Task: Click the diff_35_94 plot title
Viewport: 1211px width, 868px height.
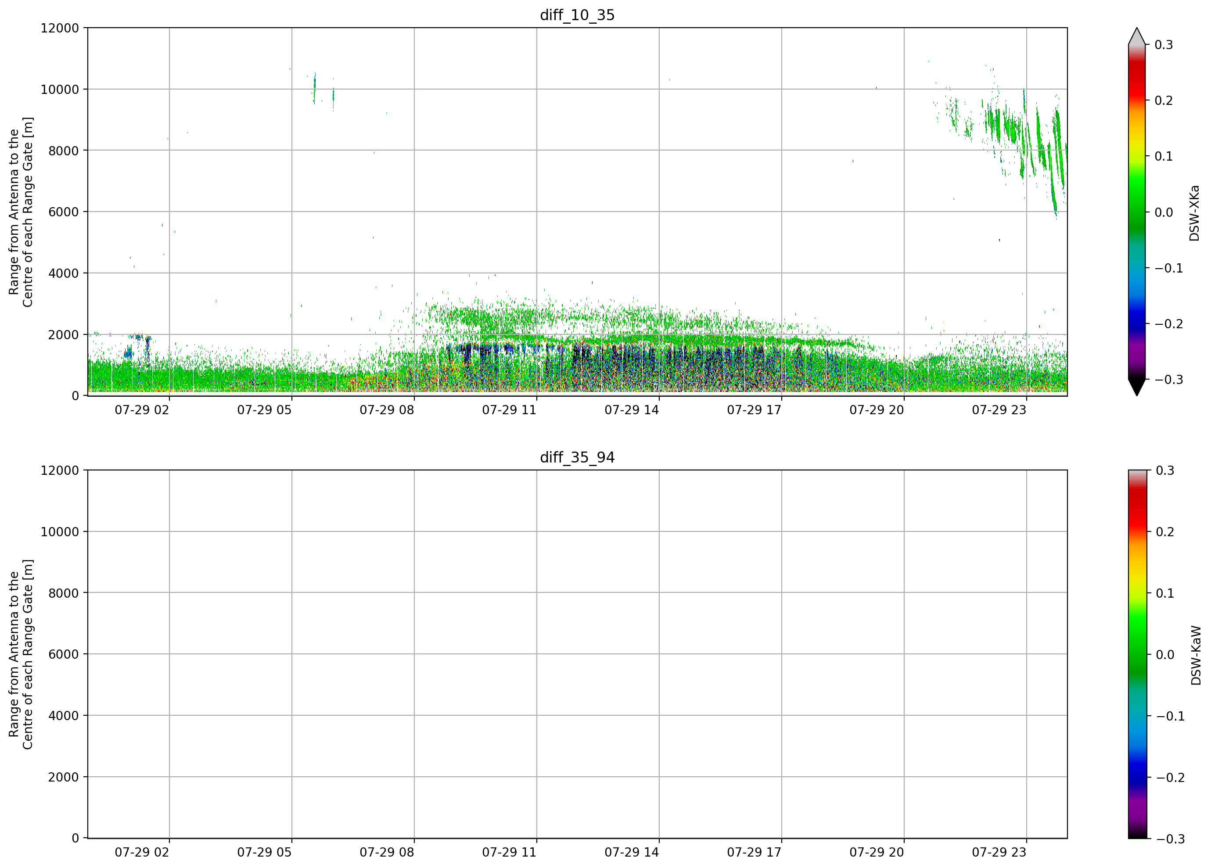Action: [577, 457]
